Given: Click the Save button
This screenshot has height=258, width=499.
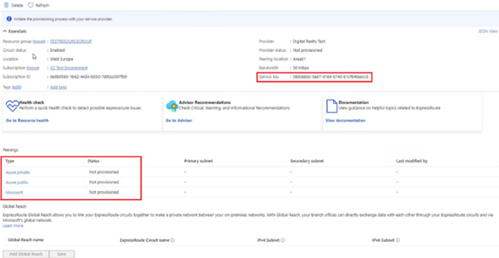Looking at the screenshot, I should pos(62,254).
